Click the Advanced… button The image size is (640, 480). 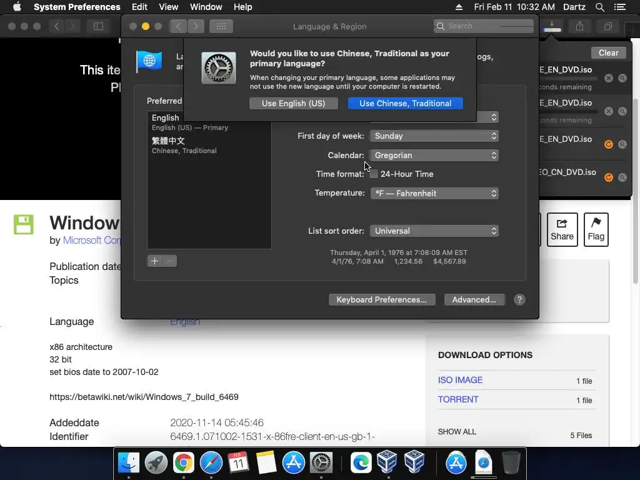tap(474, 299)
